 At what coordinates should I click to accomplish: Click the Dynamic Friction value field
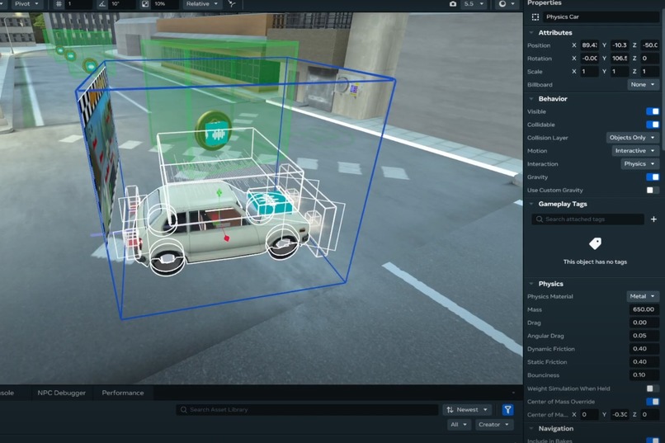(644, 349)
